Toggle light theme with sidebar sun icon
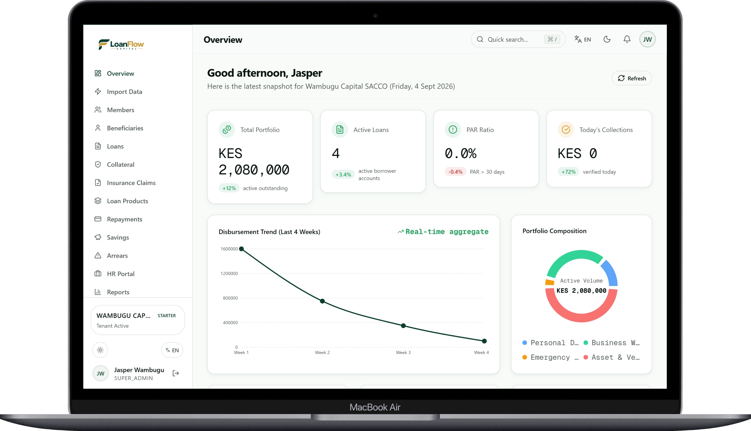The width and height of the screenshot is (751, 431). (100, 350)
